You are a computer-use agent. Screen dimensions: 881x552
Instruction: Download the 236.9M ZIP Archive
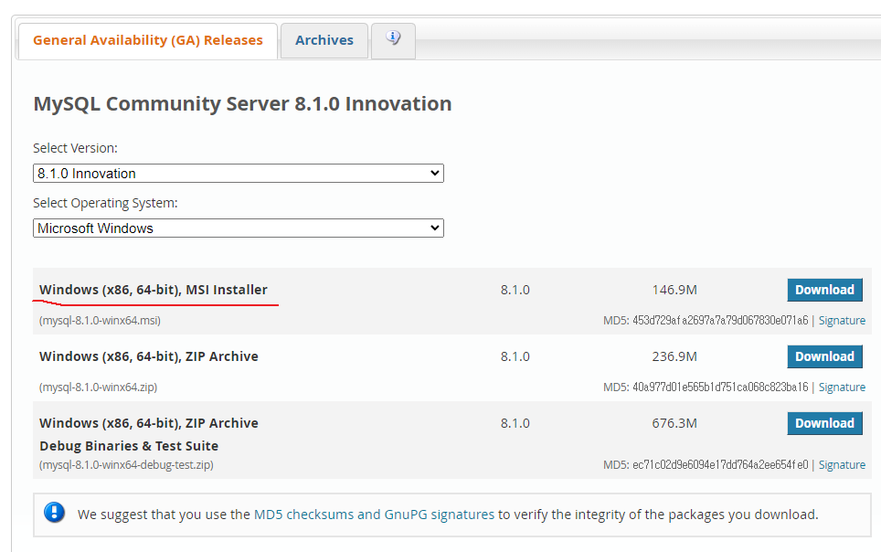[824, 357]
